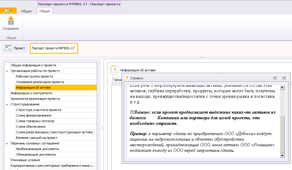
Task: Click the Паспорт проекта №П001-17 breadcrumb
Action: pos(53,48)
